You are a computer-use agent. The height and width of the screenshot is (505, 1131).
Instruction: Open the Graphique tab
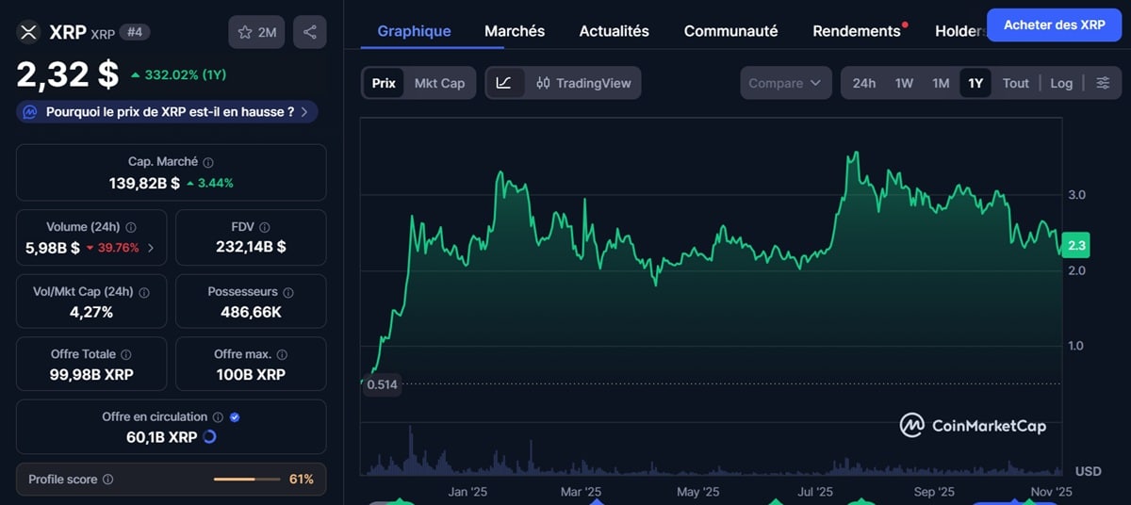(x=414, y=31)
